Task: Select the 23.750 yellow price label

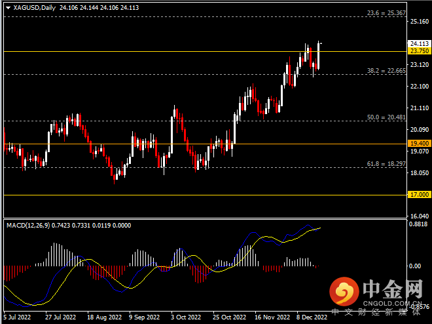Action: tap(418, 51)
